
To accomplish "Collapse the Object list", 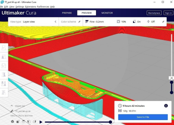I will click(12, 106).
